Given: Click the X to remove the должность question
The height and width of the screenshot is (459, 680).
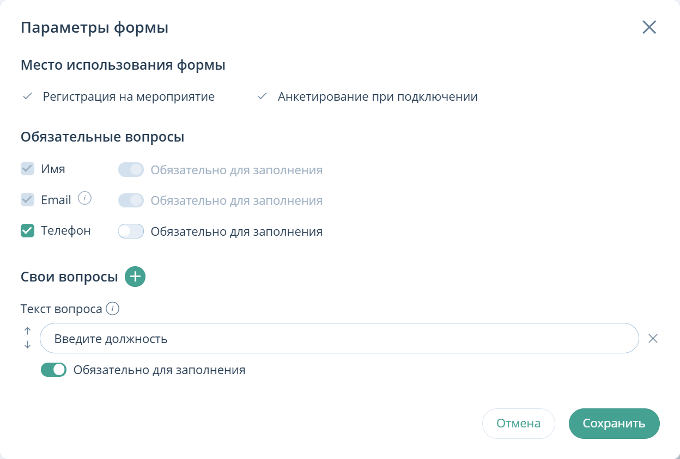Looking at the screenshot, I should [x=653, y=338].
